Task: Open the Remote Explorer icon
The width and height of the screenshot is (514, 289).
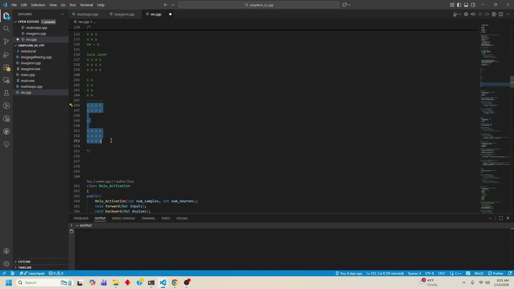Action: pyautogui.click(x=6, y=80)
